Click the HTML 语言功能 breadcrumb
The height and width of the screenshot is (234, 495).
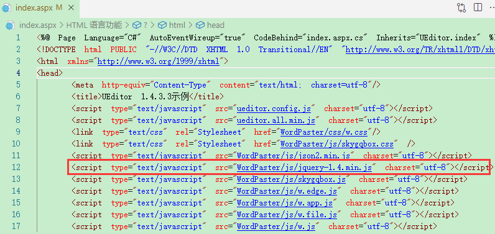94,25
